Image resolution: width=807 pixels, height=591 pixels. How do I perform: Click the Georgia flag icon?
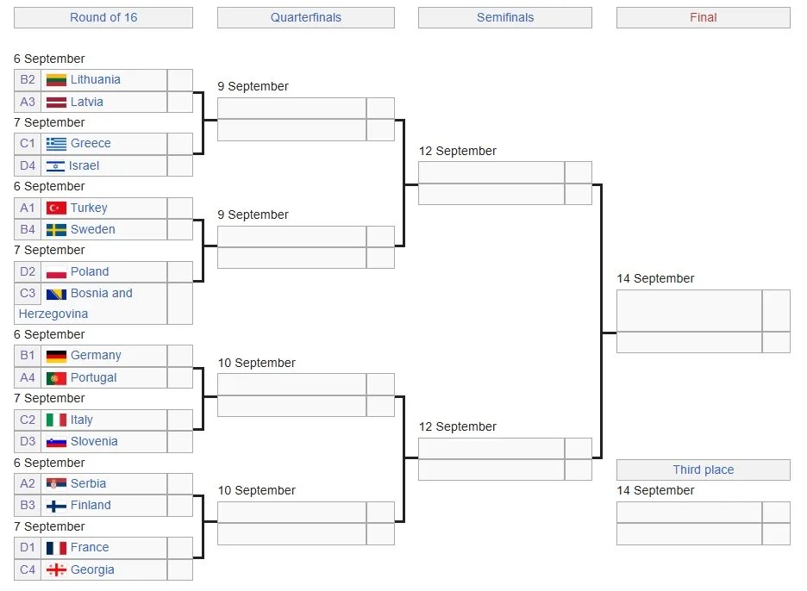[56, 570]
